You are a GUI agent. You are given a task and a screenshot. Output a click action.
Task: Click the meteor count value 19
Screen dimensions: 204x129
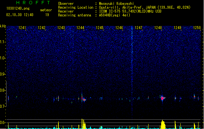pyautogui.click(x=47, y=15)
